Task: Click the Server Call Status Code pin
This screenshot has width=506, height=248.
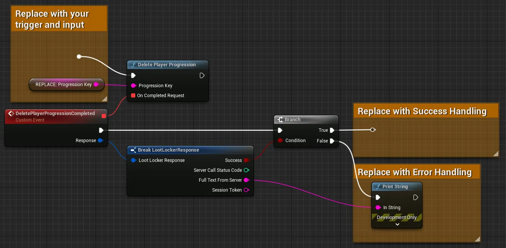Action: [x=247, y=170]
